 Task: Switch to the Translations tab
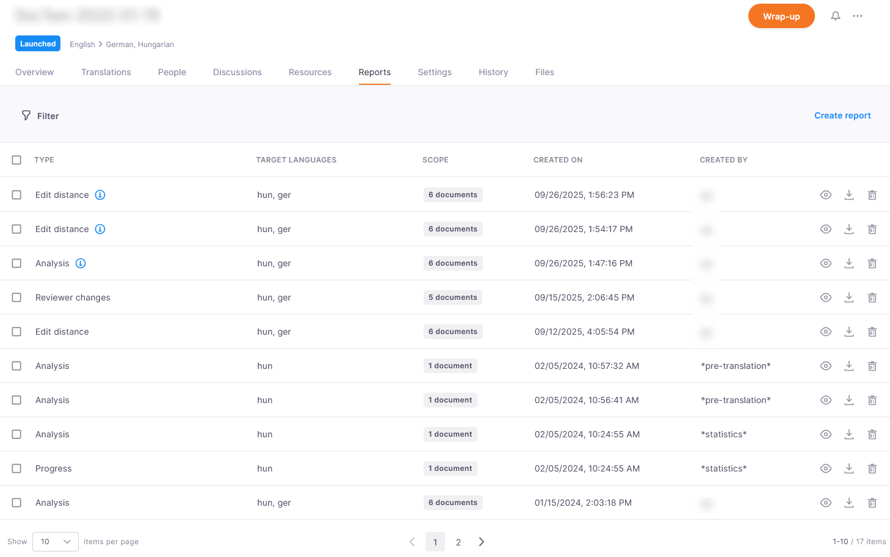pos(106,72)
